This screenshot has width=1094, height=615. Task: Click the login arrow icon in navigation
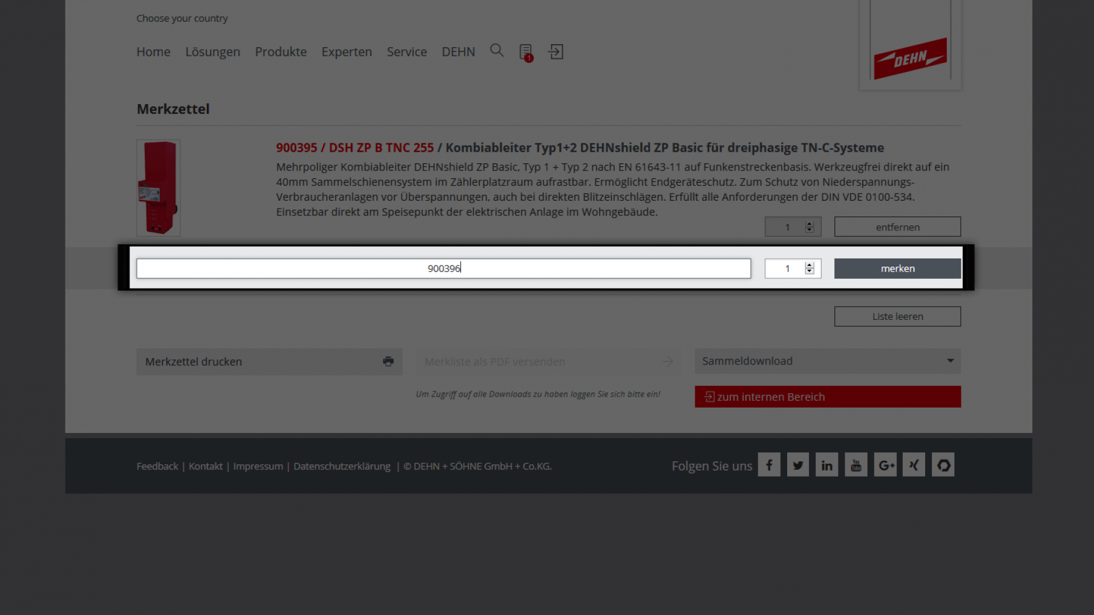click(x=556, y=51)
